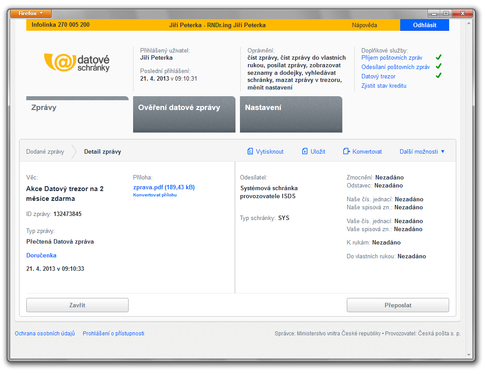Click green checkmark next to Datový trezor
Viewport: 487px width, 375px height.
(x=438, y=76)
